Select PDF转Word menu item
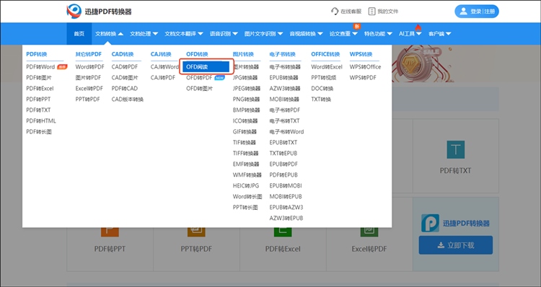This screenshot has width=541, height=287. tap(40, 67)
